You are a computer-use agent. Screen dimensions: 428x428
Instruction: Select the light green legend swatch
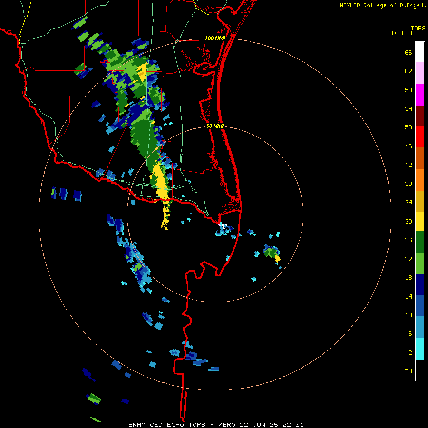(420, 263)
